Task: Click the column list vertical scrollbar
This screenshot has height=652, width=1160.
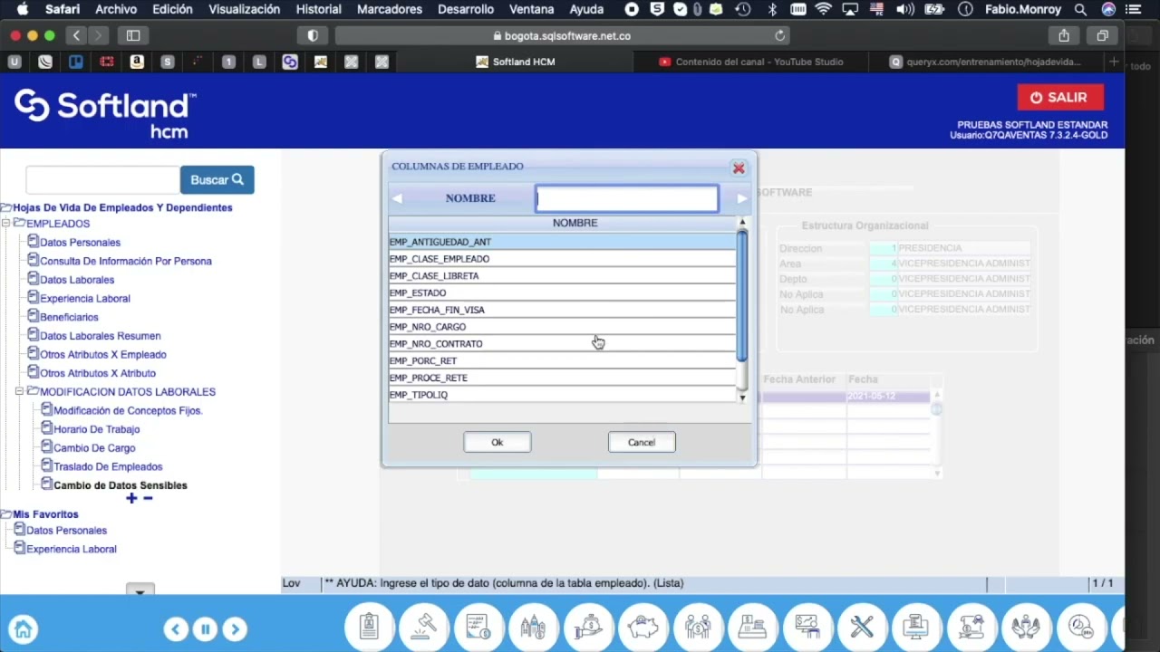Action: [x=742, y=296]
